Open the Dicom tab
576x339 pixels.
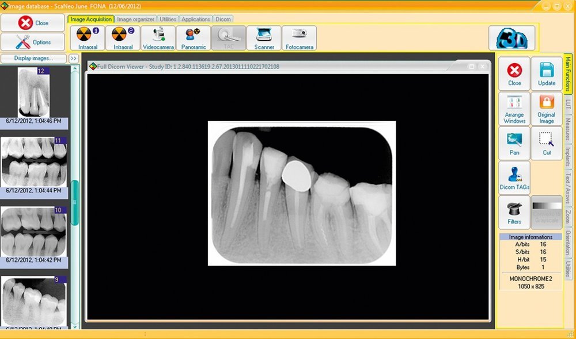223,20
